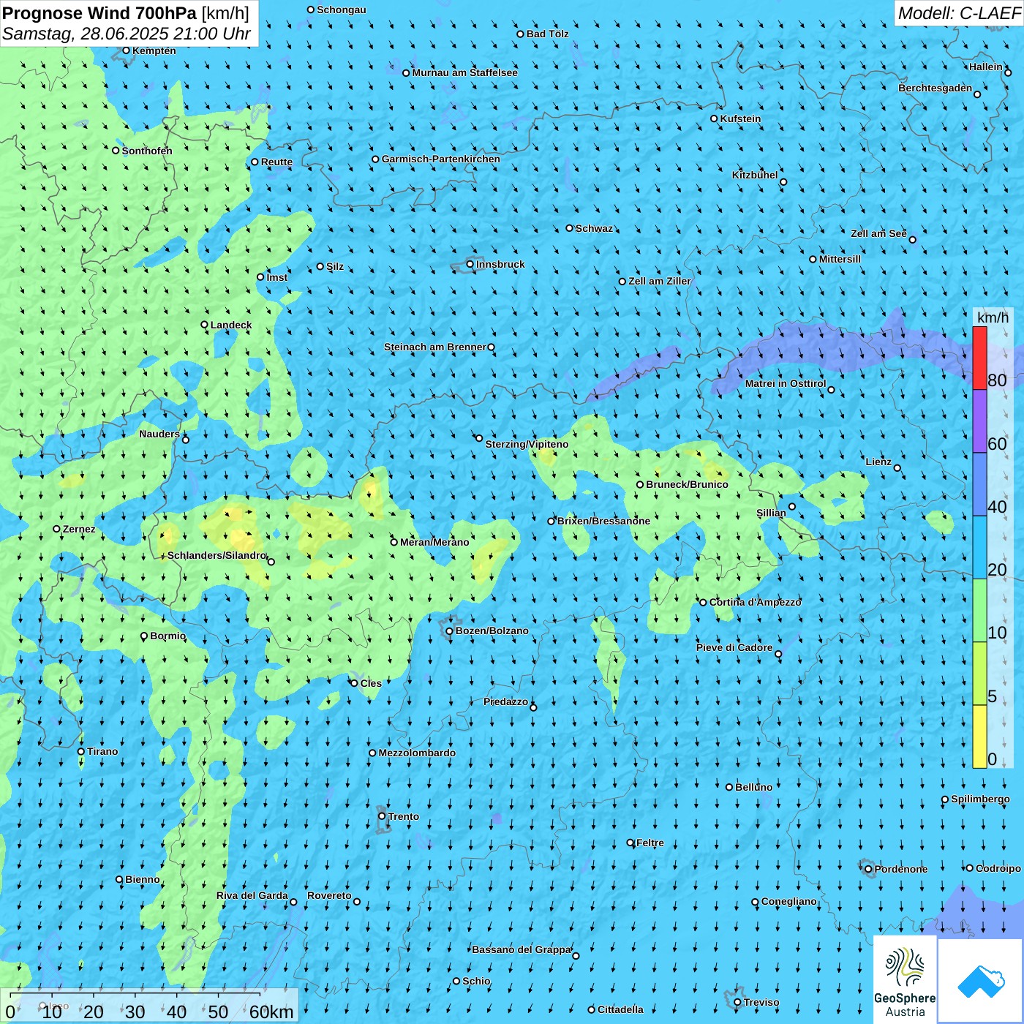Click the 'Bormio' map label
Image resolution: width=1024 pixels, height=1024 pixels.
pyautogui.click(x=168, y=636)
